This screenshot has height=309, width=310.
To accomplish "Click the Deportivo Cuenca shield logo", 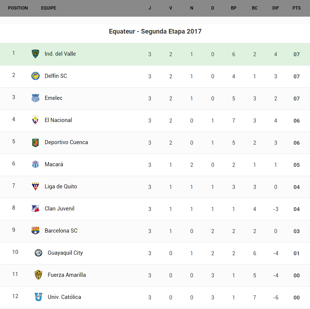I will (35, 142).
